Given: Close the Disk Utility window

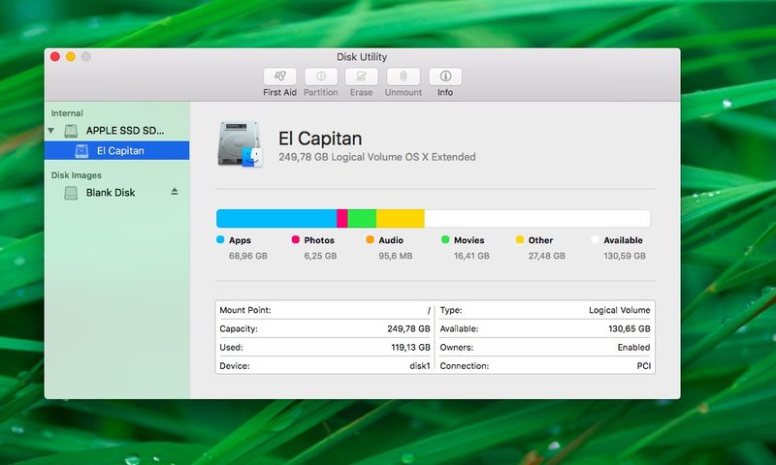Looking at the screenshot, I should 55,57.
